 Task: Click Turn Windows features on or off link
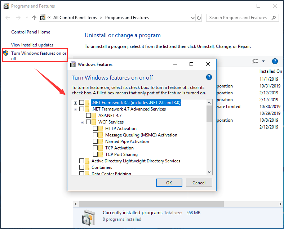(x=39, y=56)
